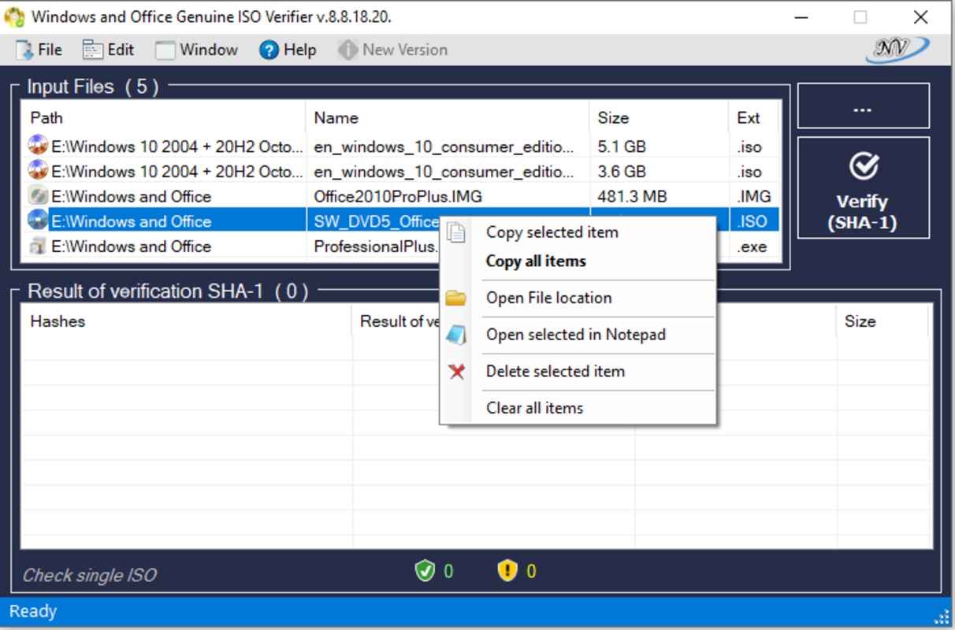
Task: Click the .IMG extension cell
Action: (753, 196)
